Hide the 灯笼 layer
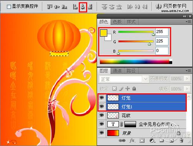 pos(102,98)
